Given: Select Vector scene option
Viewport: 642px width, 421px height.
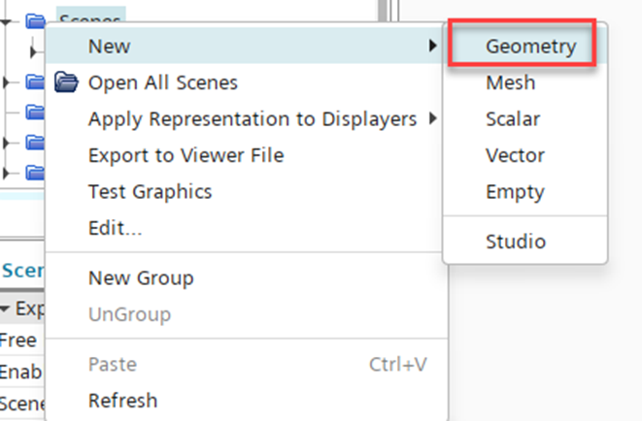Looking at the screenshot, I should pos(515,155).
